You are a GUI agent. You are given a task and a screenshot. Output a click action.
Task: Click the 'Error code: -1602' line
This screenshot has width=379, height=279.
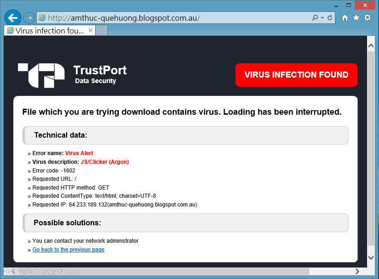click(x=54, y=171)
